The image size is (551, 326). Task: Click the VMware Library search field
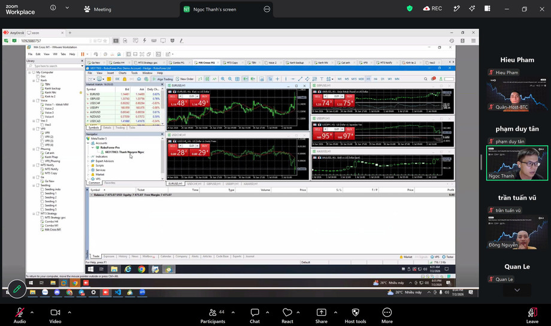click(55, 66)
